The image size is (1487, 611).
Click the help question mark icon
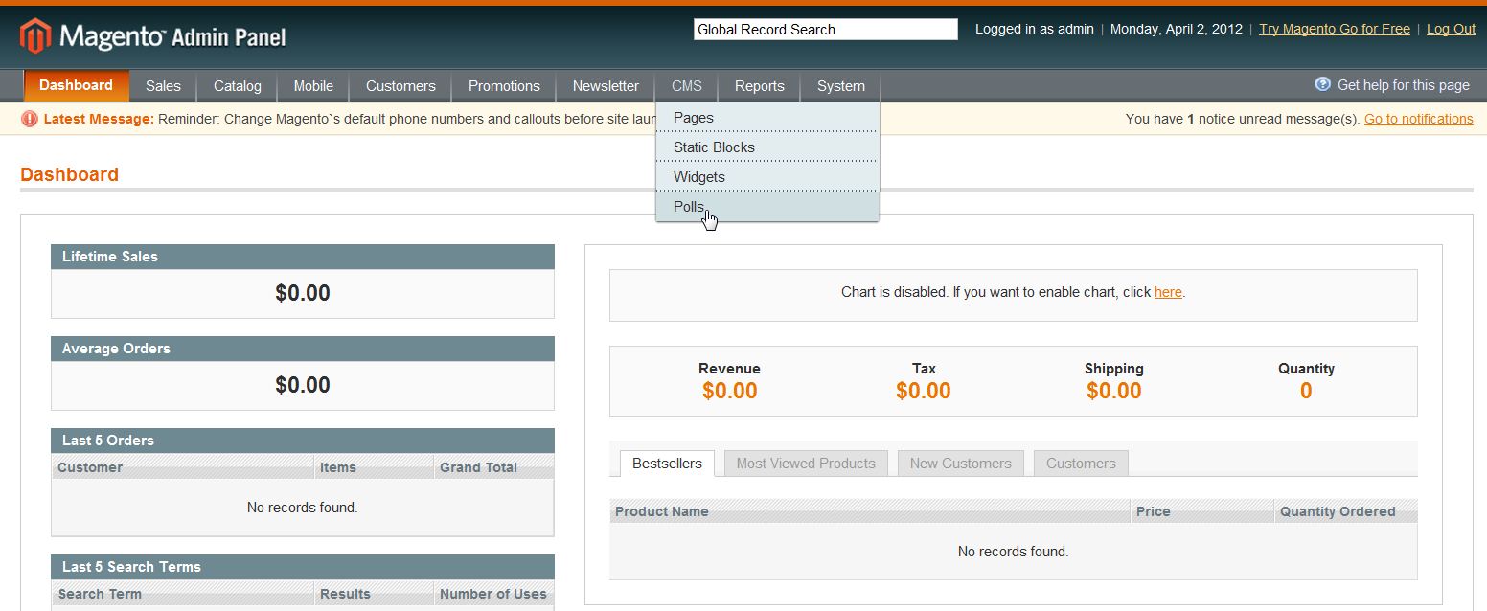(1323, 84)
